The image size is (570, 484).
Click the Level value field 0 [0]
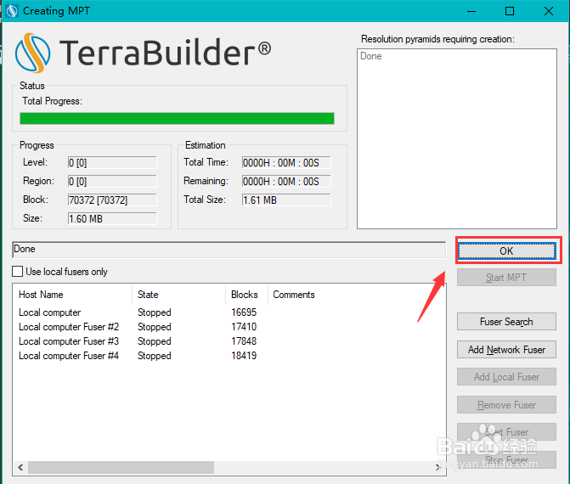[x=112, y=162]
